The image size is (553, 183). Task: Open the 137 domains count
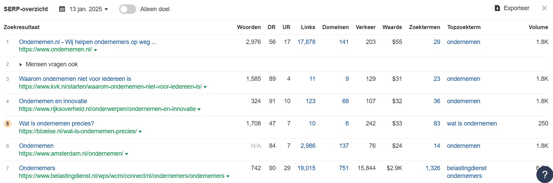pyautogui.click(x=344, y=146)
